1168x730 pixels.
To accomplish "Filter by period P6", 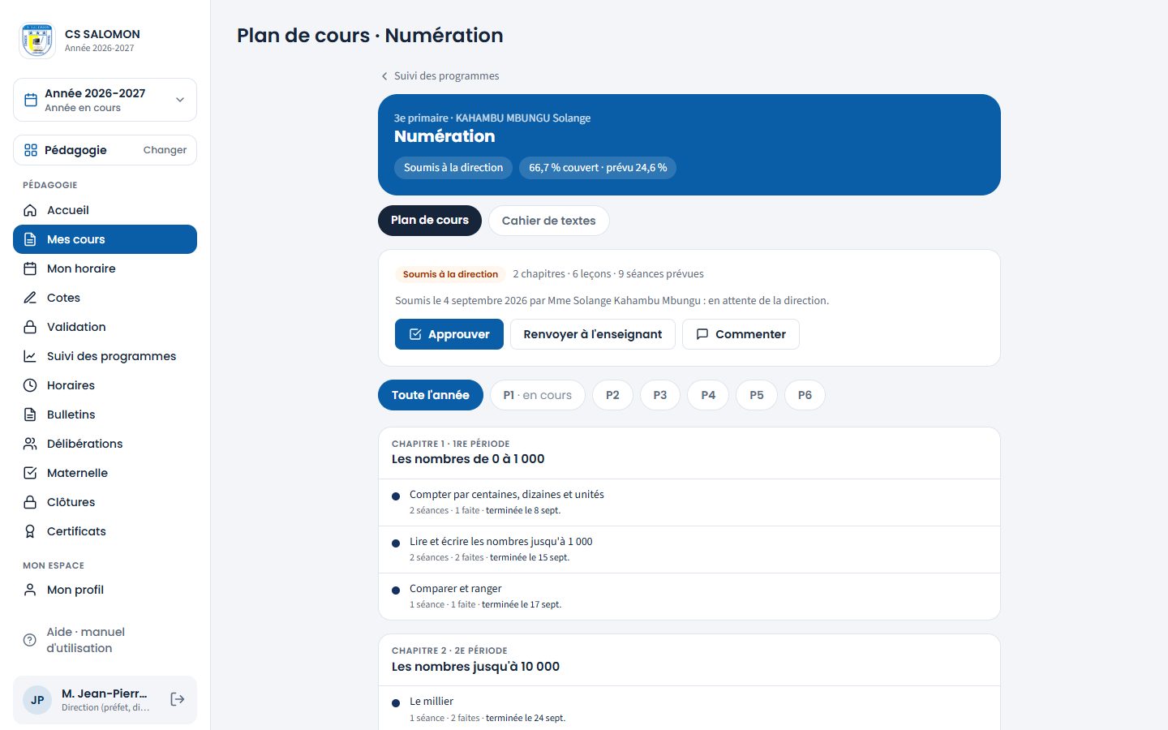I will pyautogui.click(x=805, y=395).
